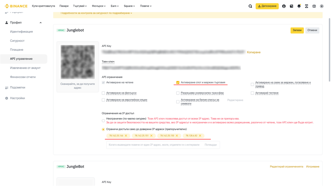The height and width of the screenshot is (186, 331).
Task: Open the language globe icon
Action: (314, 6)
